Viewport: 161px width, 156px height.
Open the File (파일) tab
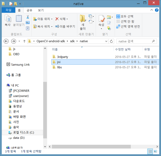(9, 10)
